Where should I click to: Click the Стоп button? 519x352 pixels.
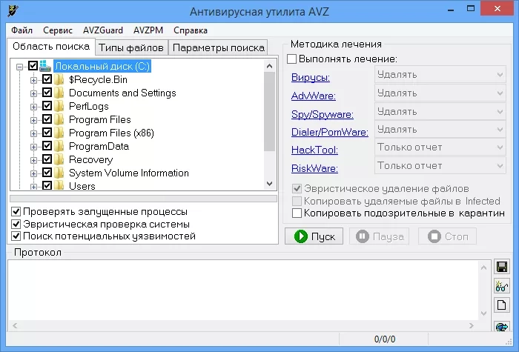(x=447, y=236)
